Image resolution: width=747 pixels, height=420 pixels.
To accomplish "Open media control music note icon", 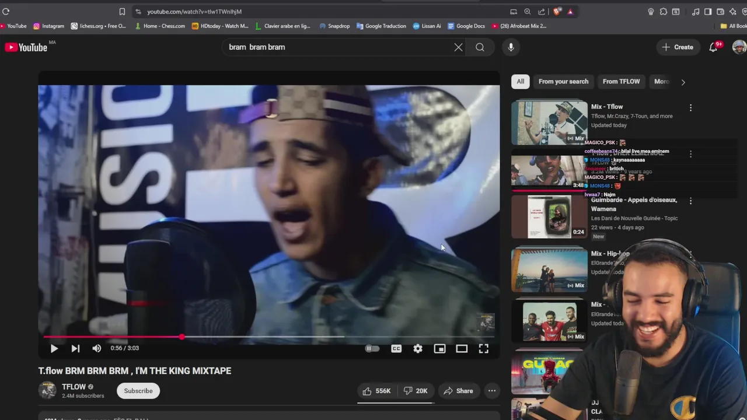I will (696, 11).
